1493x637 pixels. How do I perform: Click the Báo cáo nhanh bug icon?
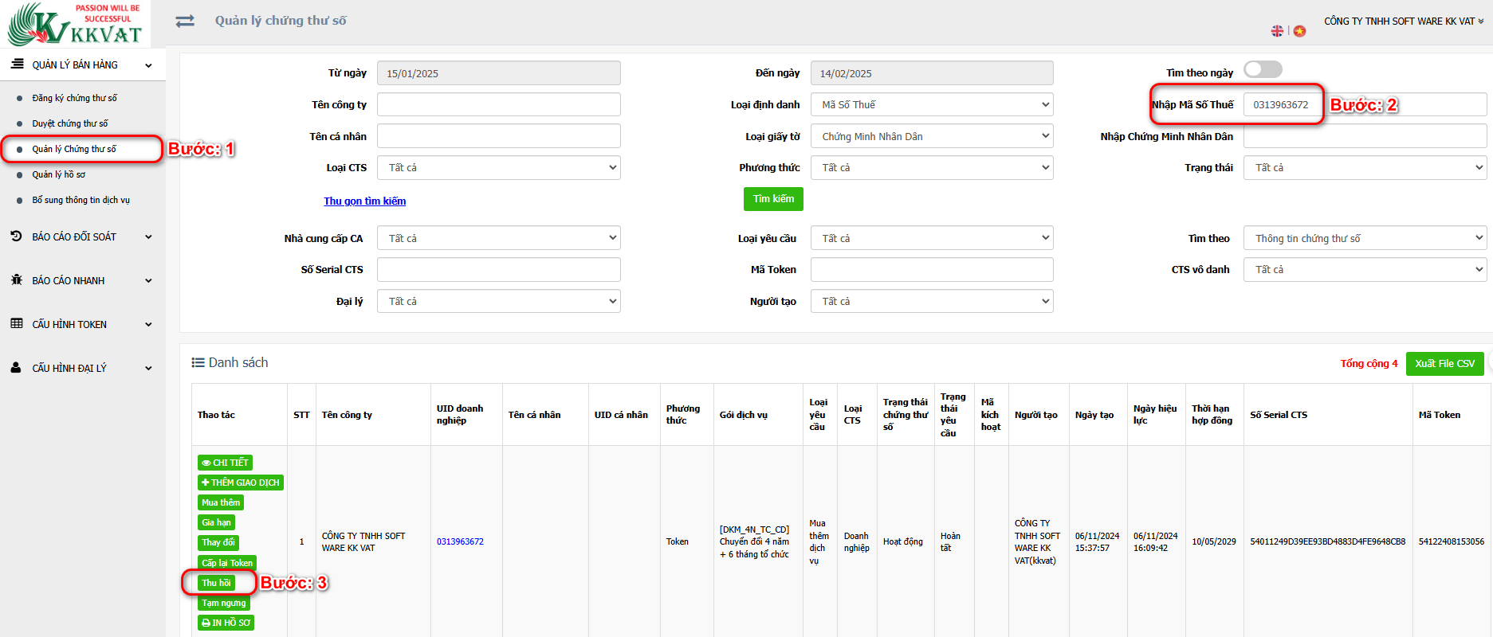16,280
